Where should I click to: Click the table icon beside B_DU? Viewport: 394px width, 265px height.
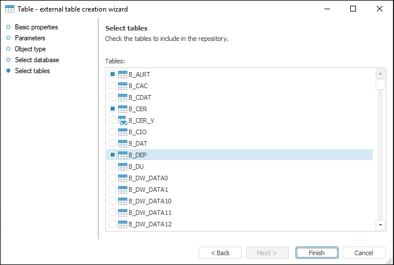pos(122,166)
